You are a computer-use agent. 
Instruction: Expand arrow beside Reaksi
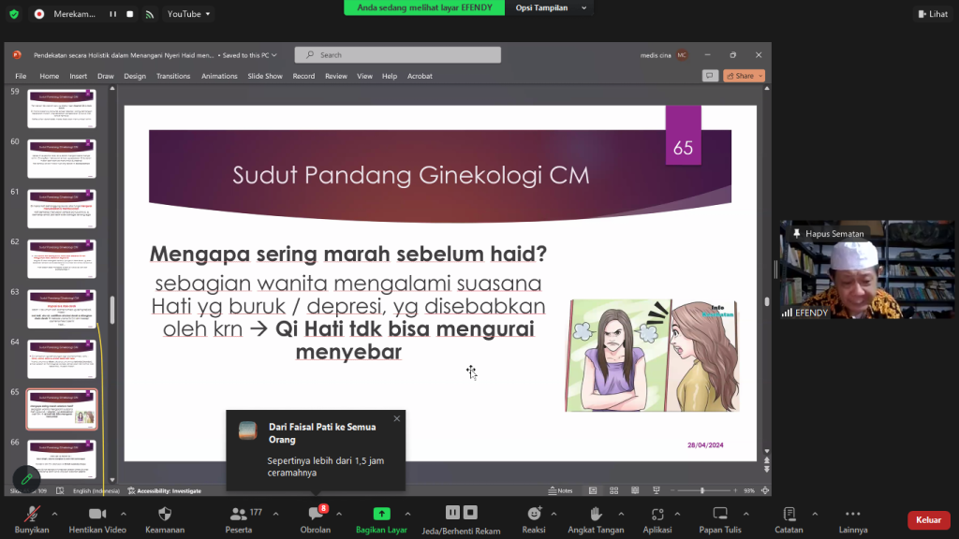pos(553,514)
